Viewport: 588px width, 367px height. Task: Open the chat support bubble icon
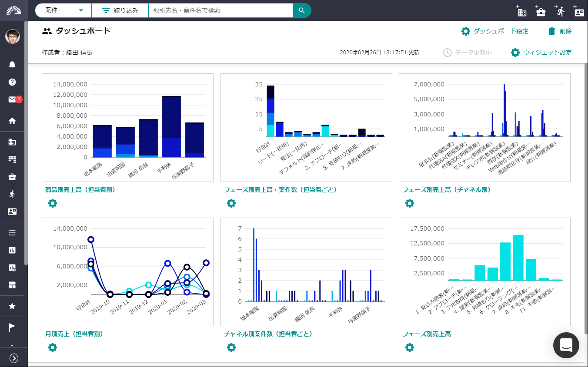(x=566, y=345)
